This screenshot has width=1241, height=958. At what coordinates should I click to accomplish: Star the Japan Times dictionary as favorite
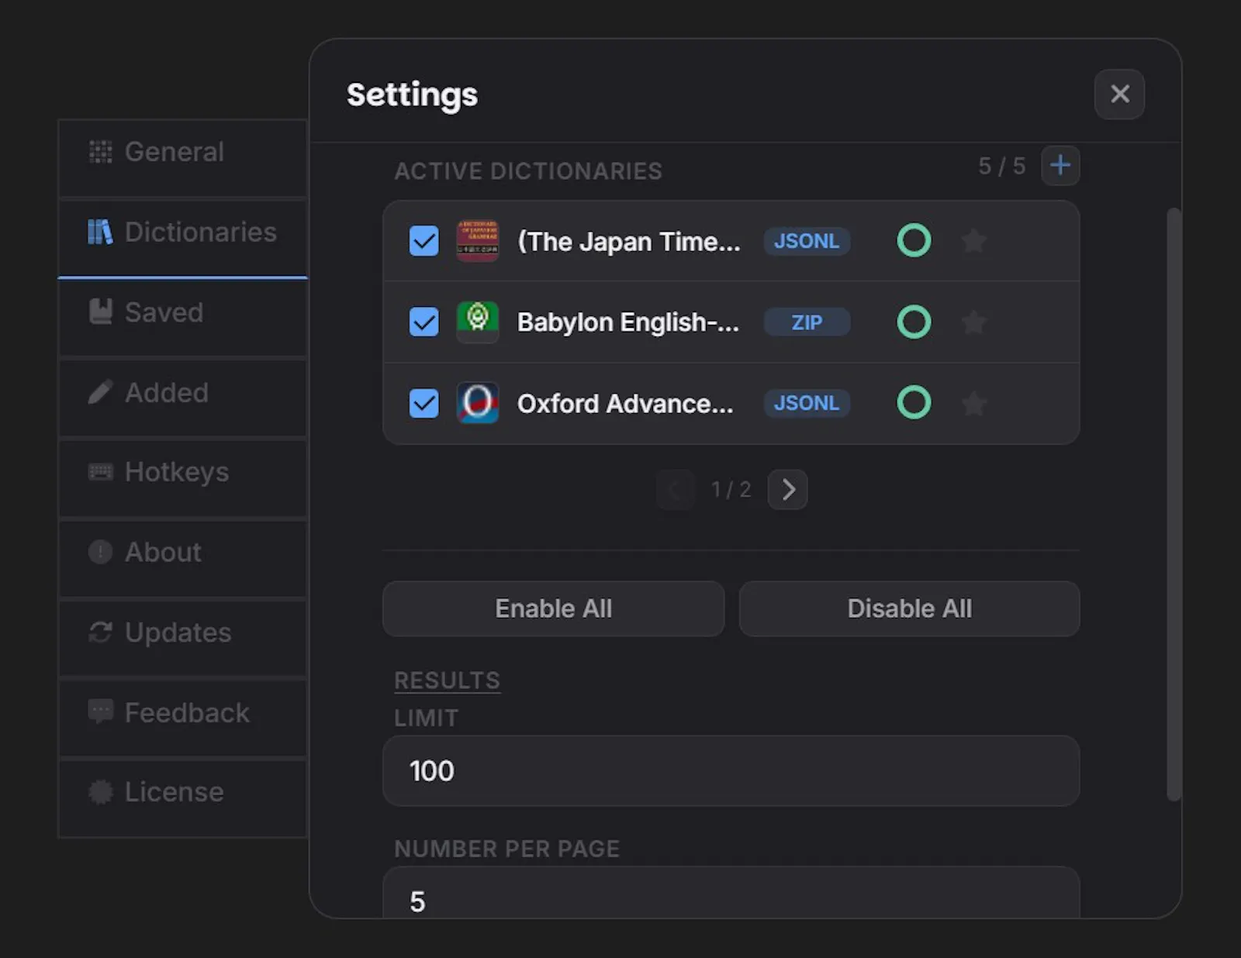(973, 241)
